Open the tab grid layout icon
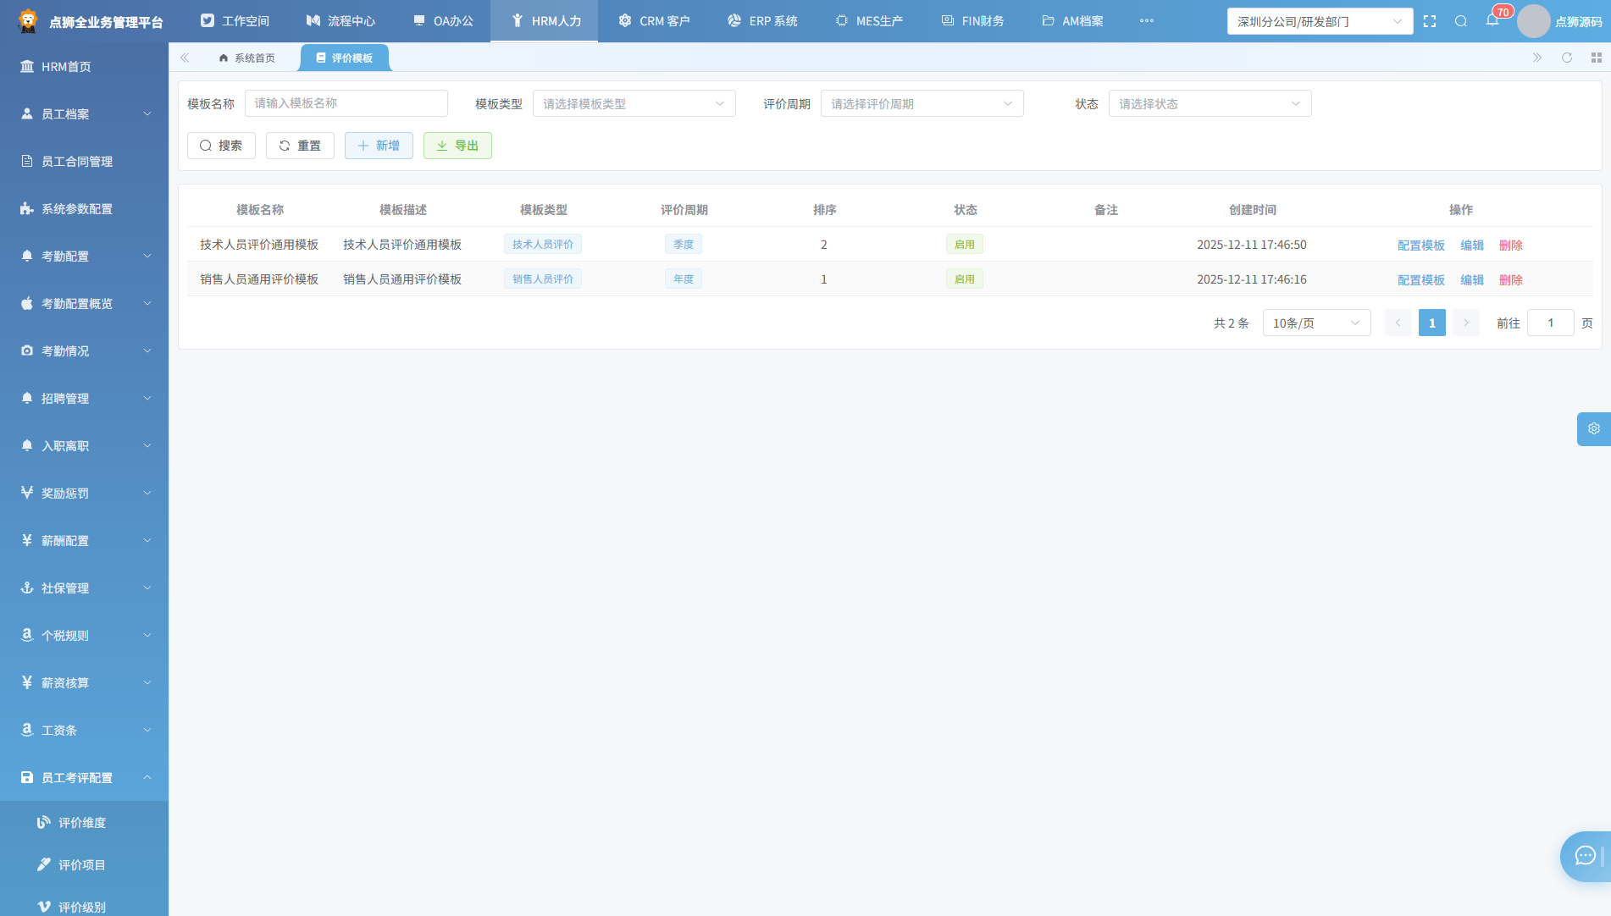1611x916 pixels. (x=1597, y=58)
